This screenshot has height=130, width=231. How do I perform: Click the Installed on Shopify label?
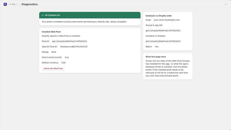(x=156, y=36)
